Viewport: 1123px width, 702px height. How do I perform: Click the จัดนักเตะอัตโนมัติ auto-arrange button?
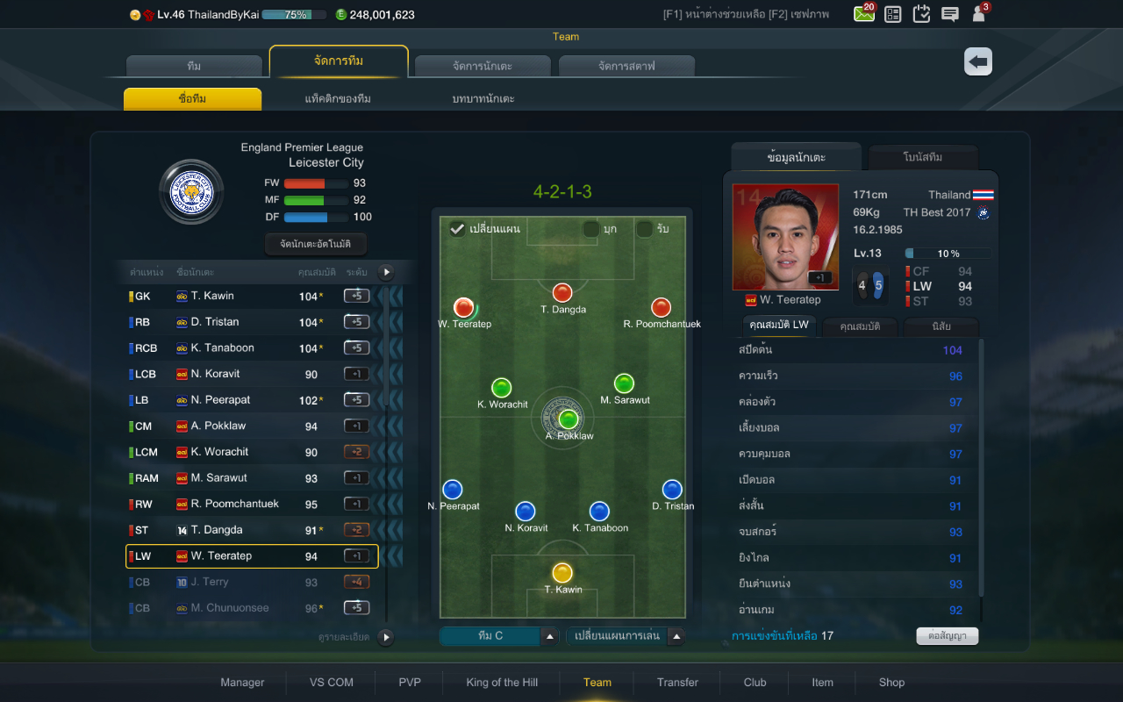coord(315,244)
